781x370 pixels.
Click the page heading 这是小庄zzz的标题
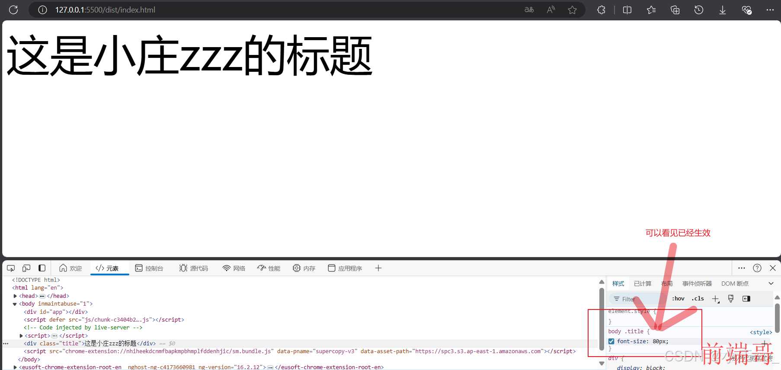(x=189, y=55)
